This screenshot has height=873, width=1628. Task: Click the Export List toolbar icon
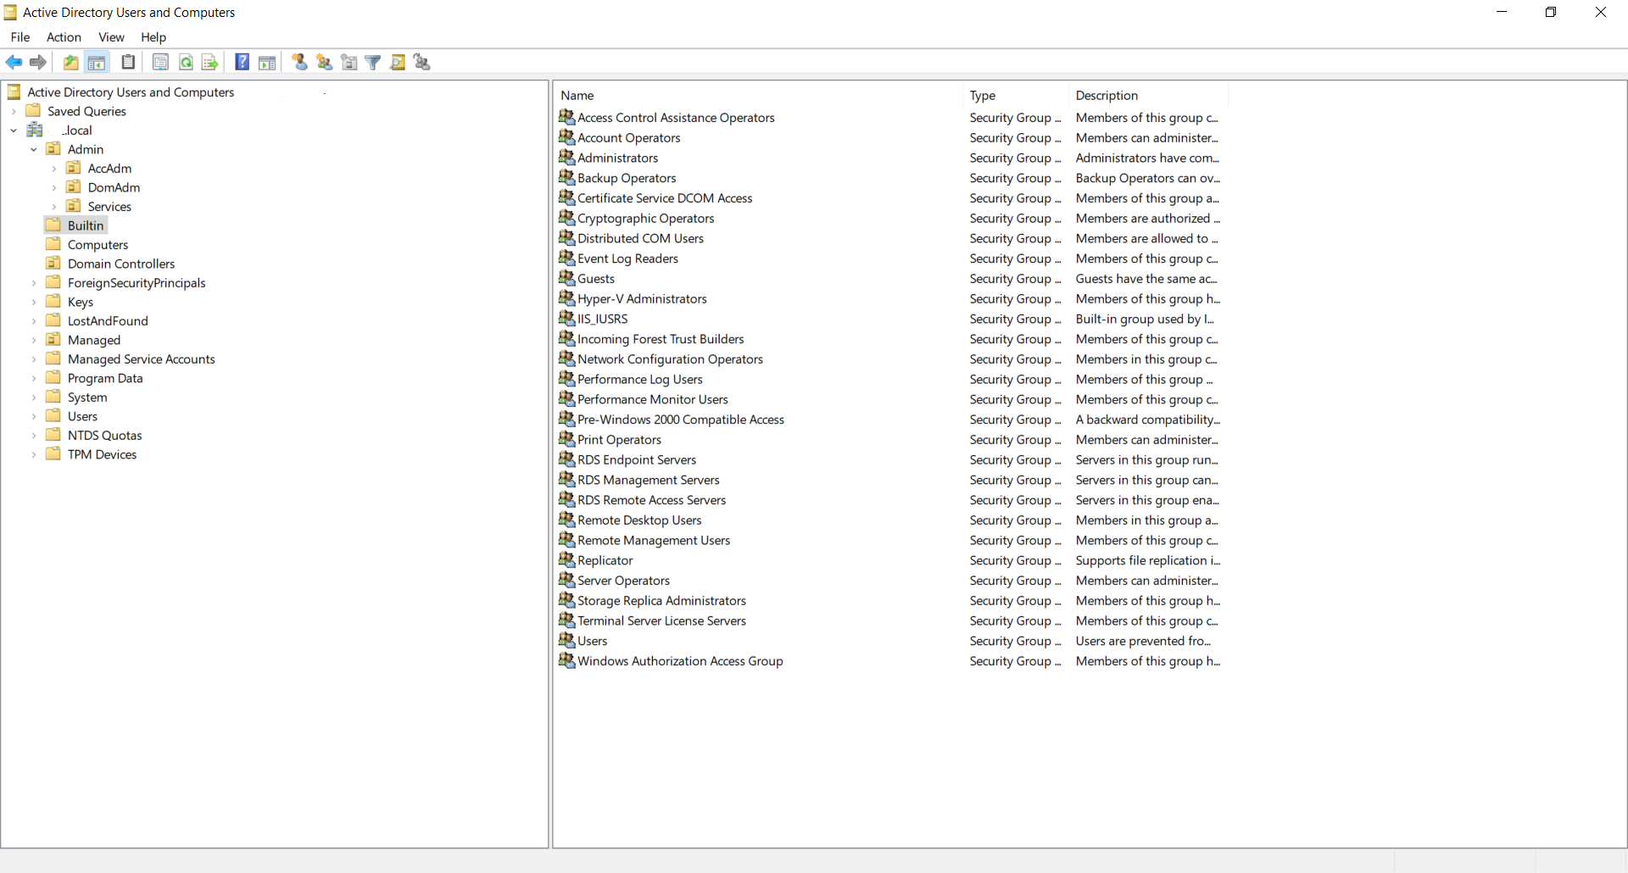pos(210,62)
